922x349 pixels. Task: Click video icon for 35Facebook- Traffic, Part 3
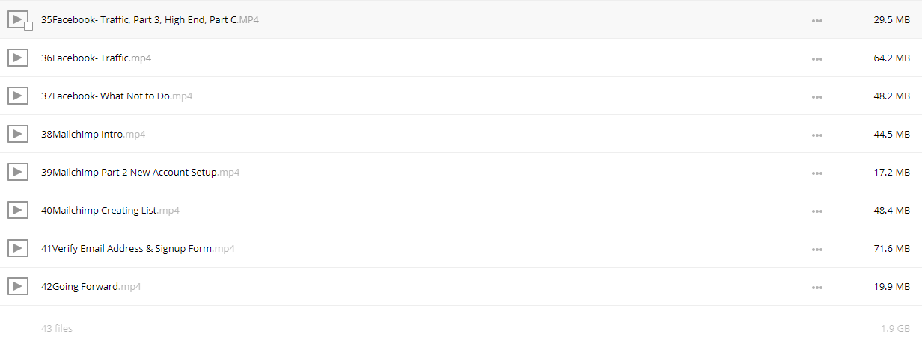click(x=17, y=19)
